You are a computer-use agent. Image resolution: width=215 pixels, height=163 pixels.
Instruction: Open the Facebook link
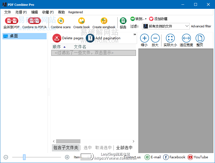coord(174,157)
